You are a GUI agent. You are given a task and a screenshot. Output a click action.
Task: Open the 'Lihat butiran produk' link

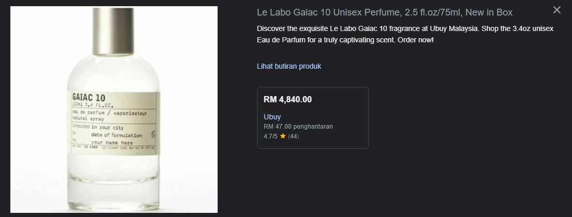click(x=289, y=66)
